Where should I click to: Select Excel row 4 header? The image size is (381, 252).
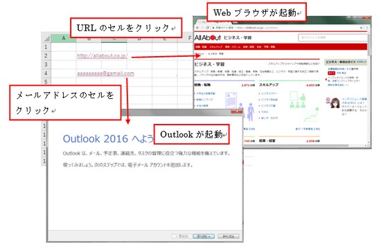[46, 73]
